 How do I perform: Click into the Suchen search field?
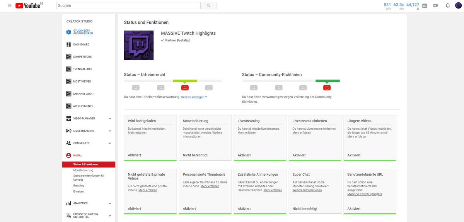(128, 6)
